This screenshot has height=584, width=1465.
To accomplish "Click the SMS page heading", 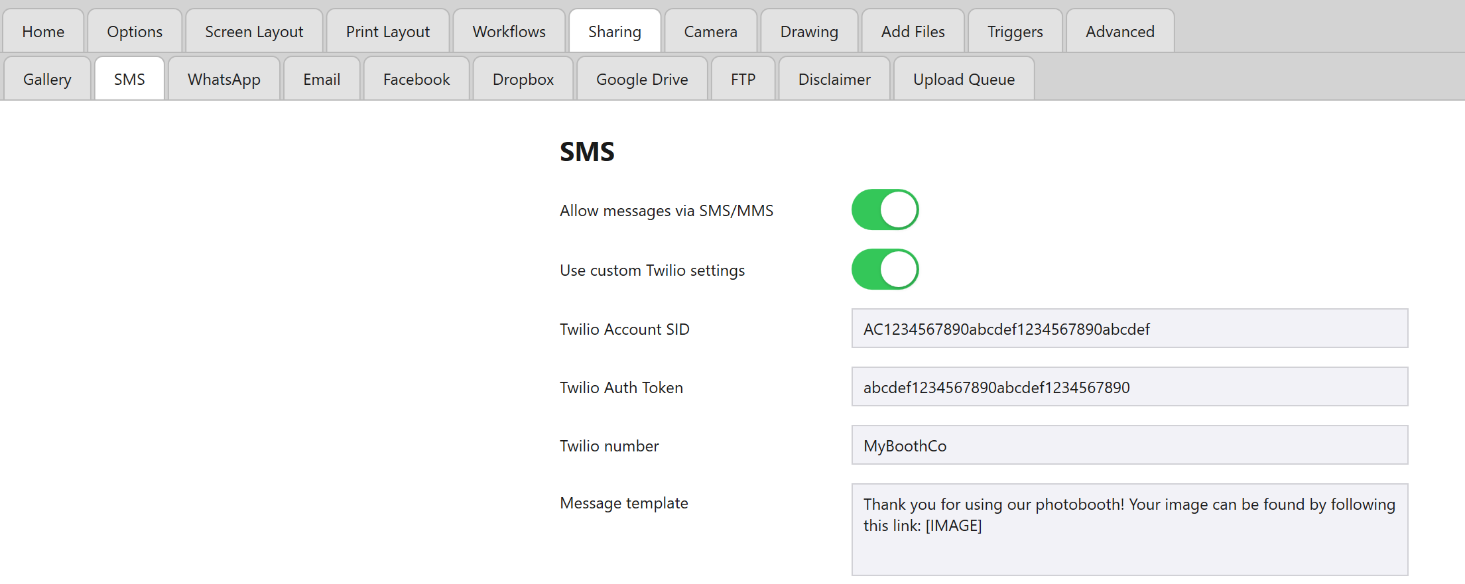I will click(x=587, y=152).
